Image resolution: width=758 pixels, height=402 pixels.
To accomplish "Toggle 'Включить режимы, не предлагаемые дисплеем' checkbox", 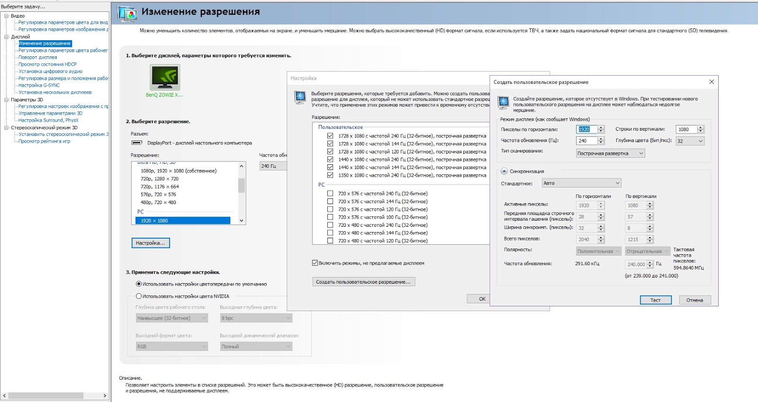I will [x=315, y=263].
